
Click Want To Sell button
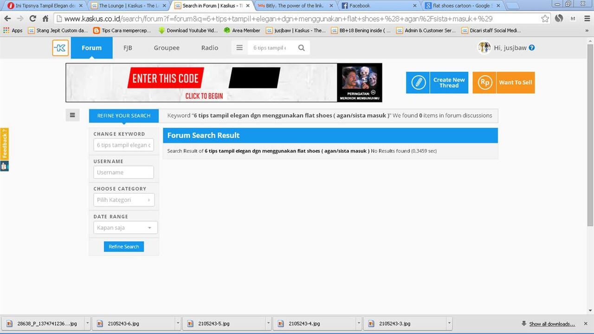(x=504, y=83)
